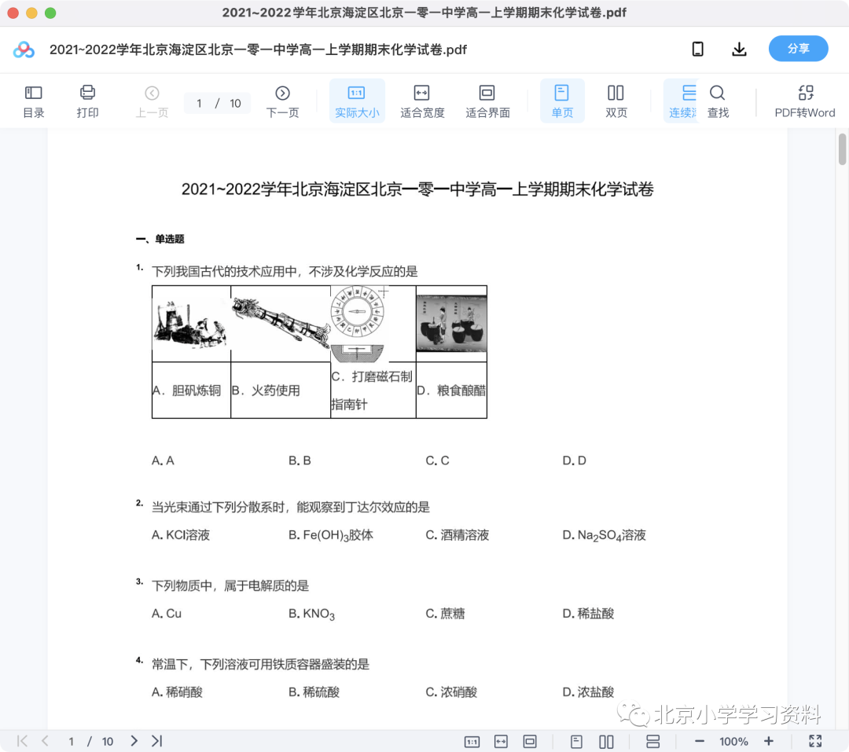This screenshot has height=752, width=849.
Task: Click answer text B. KNO3
Action: 312,614
